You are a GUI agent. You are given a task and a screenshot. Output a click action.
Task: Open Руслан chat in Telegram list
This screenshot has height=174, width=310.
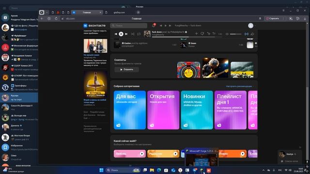[x=19, y=98]
